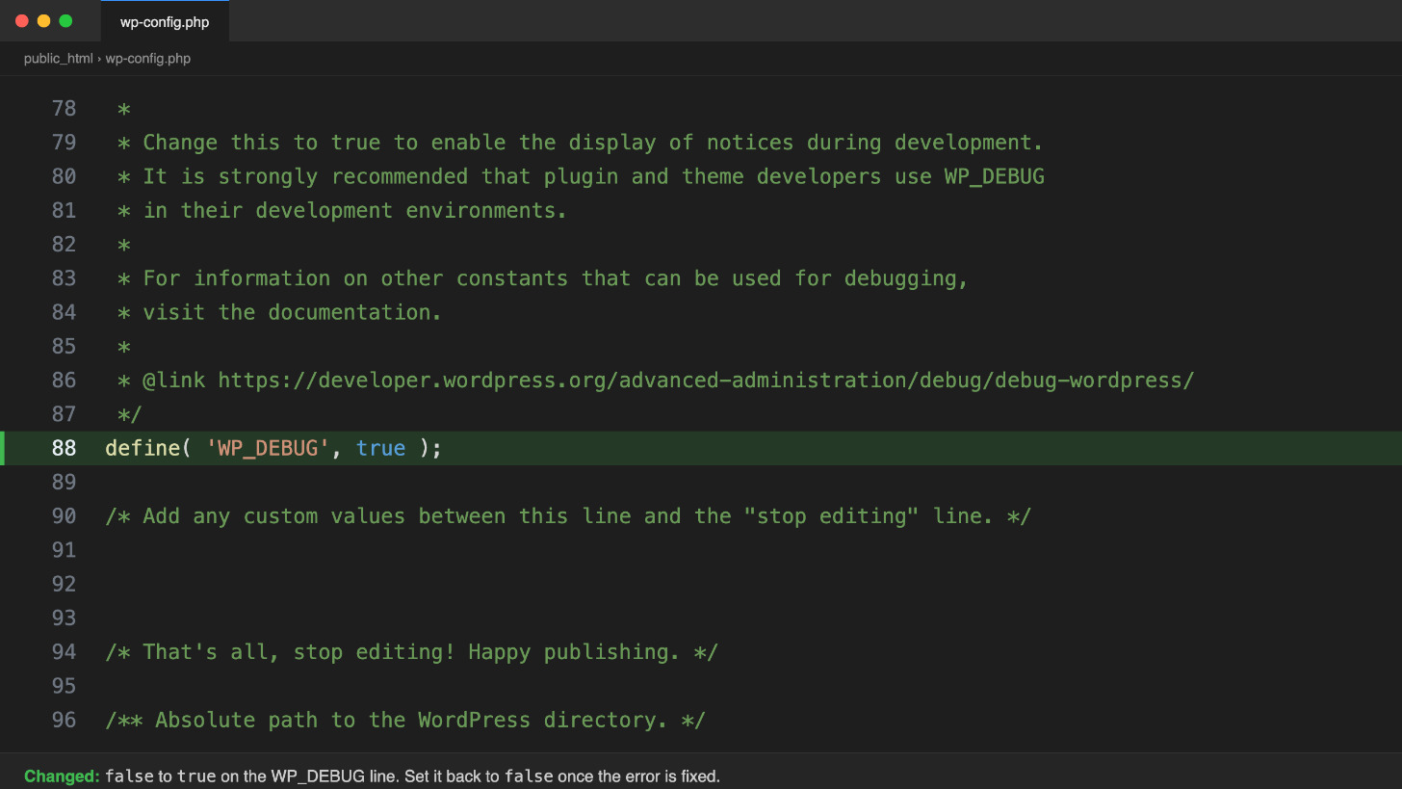The width and height of the screenshot is (1402, 789).
Task: Click line number 86 in the gutter
Action: point(64,381)
